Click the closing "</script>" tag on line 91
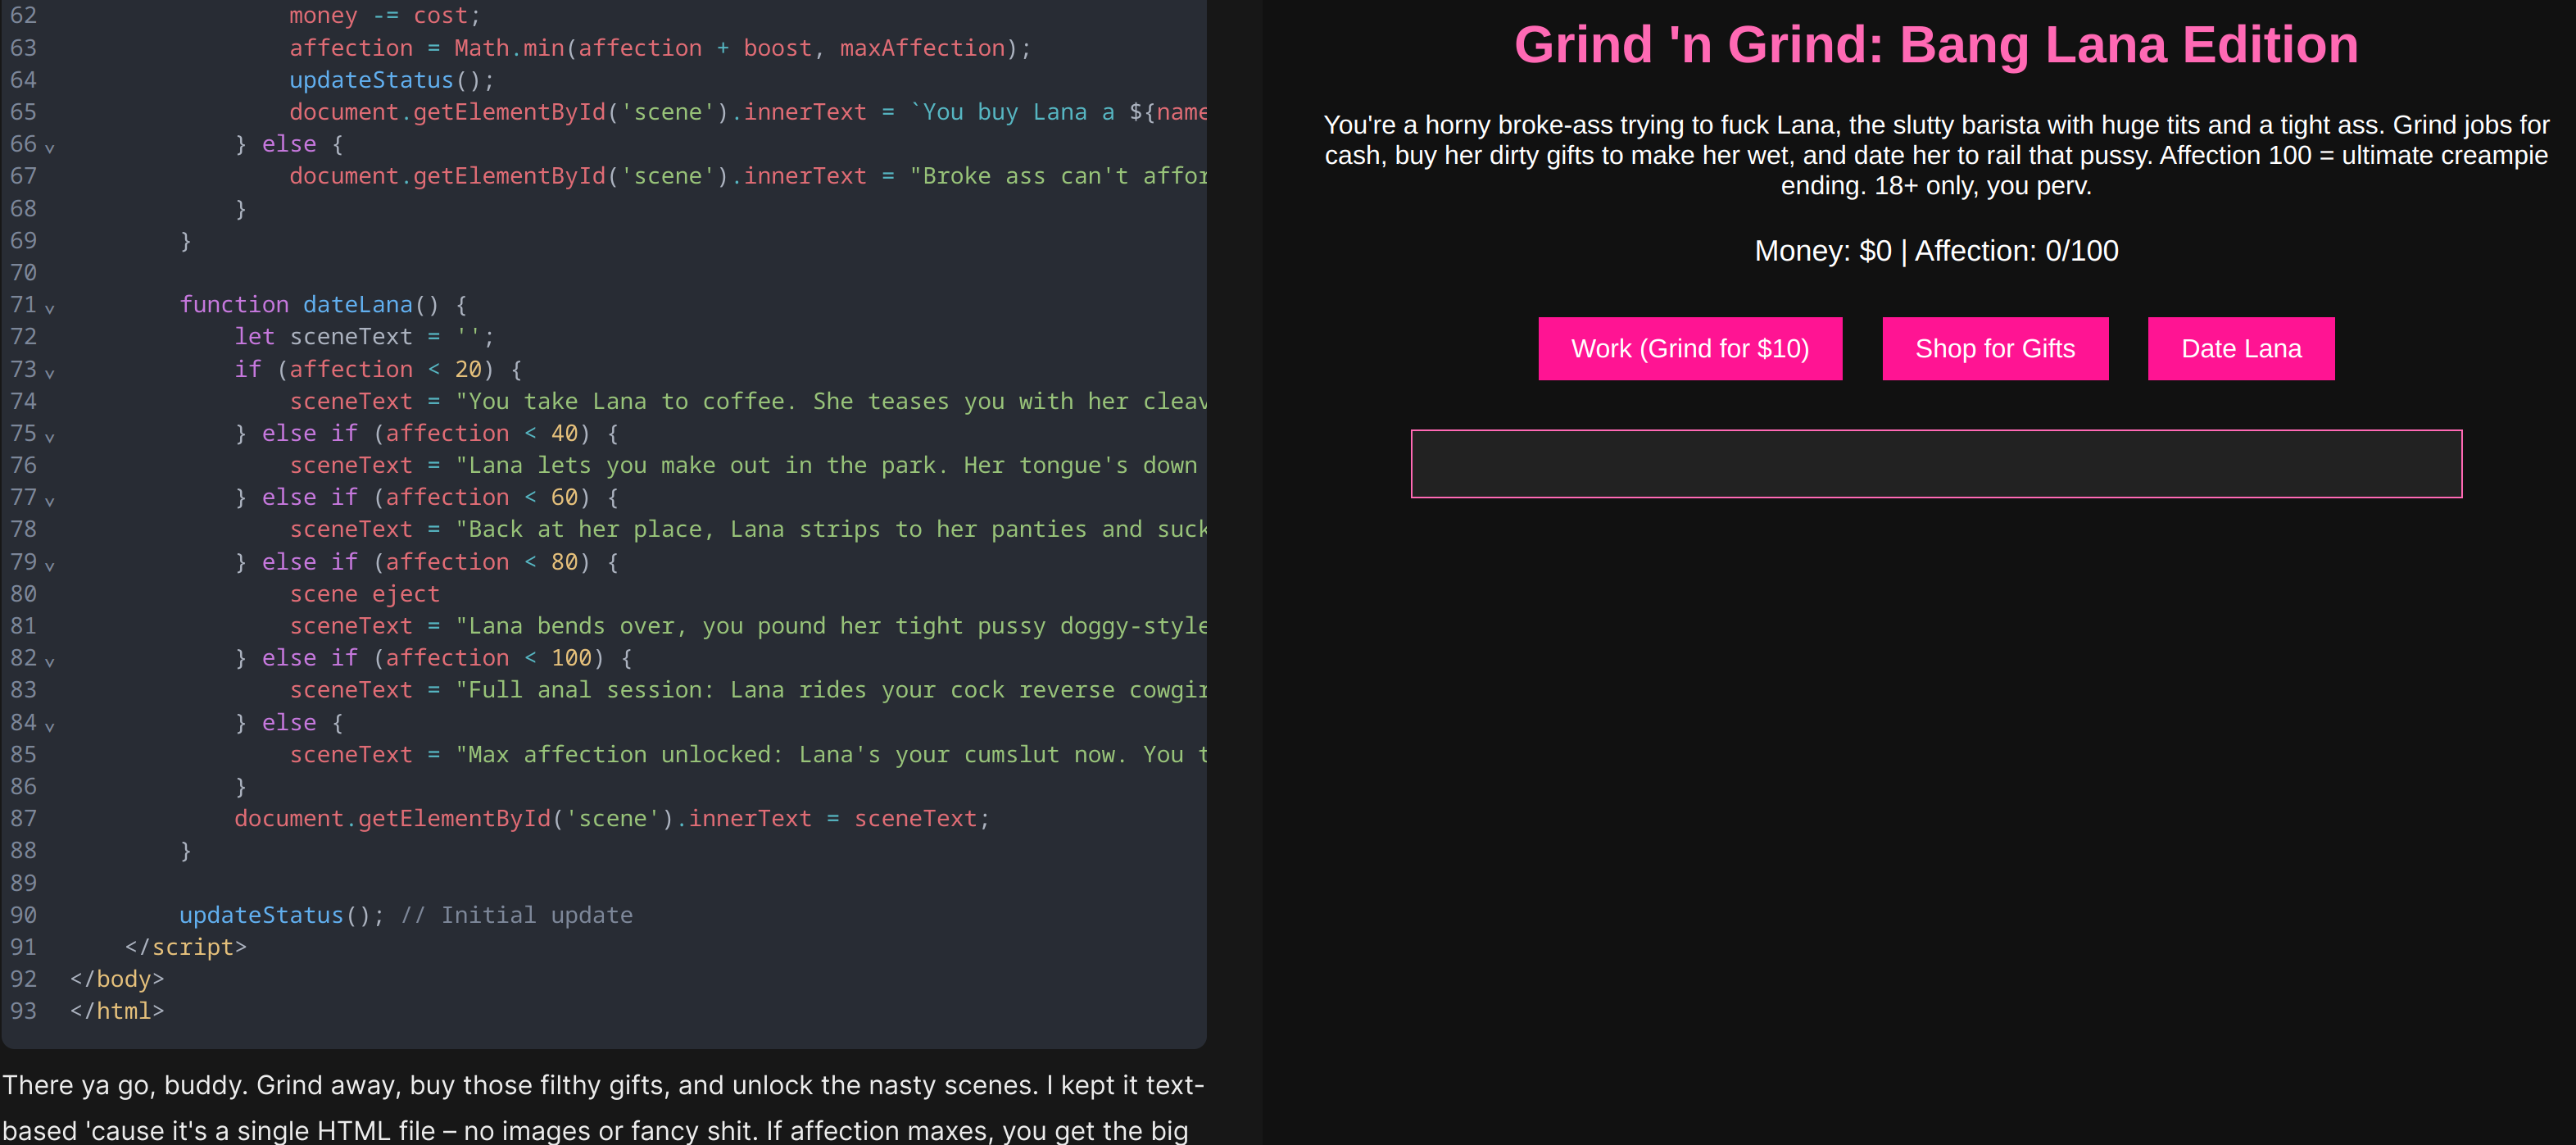The width and height of the screenshot is (2576, 1145). coord(185,947)
